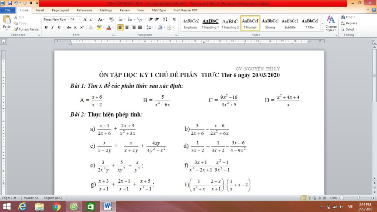Open the Select dropdown
The width and height of the screenshot is (377, 212).
click(x=349, y=29)
